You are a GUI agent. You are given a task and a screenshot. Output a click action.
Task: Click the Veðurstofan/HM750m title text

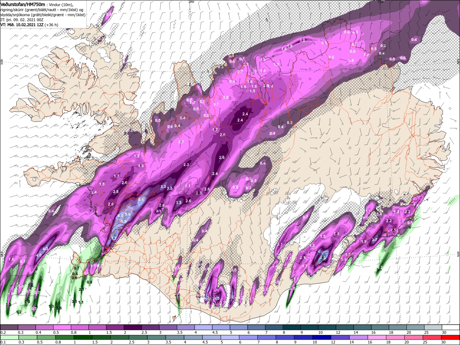23,4
